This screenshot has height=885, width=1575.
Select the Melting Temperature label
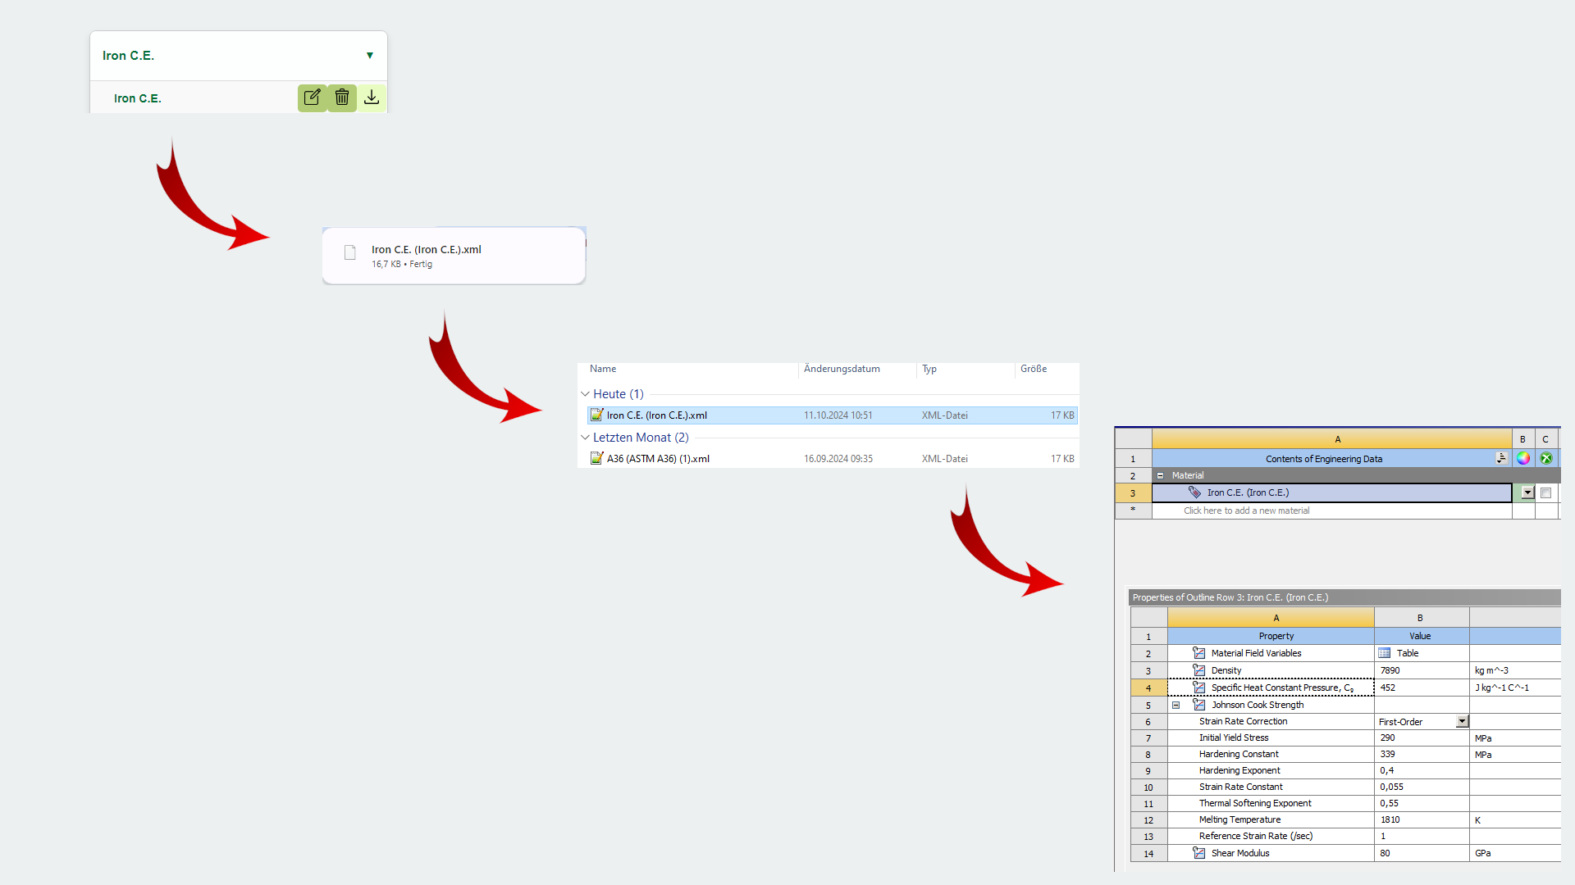pyautogui.click(x=1239, y=820)
